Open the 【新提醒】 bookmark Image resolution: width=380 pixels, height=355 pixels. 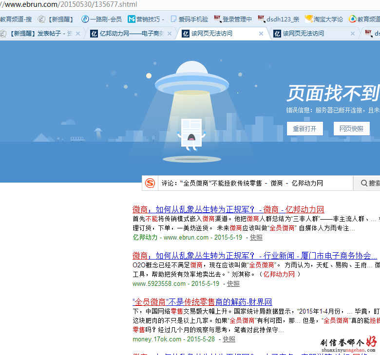56,19
